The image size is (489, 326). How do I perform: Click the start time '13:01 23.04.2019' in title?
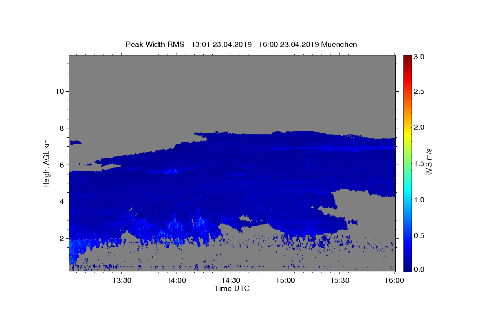pyautogui.click(x=221, y=44)
